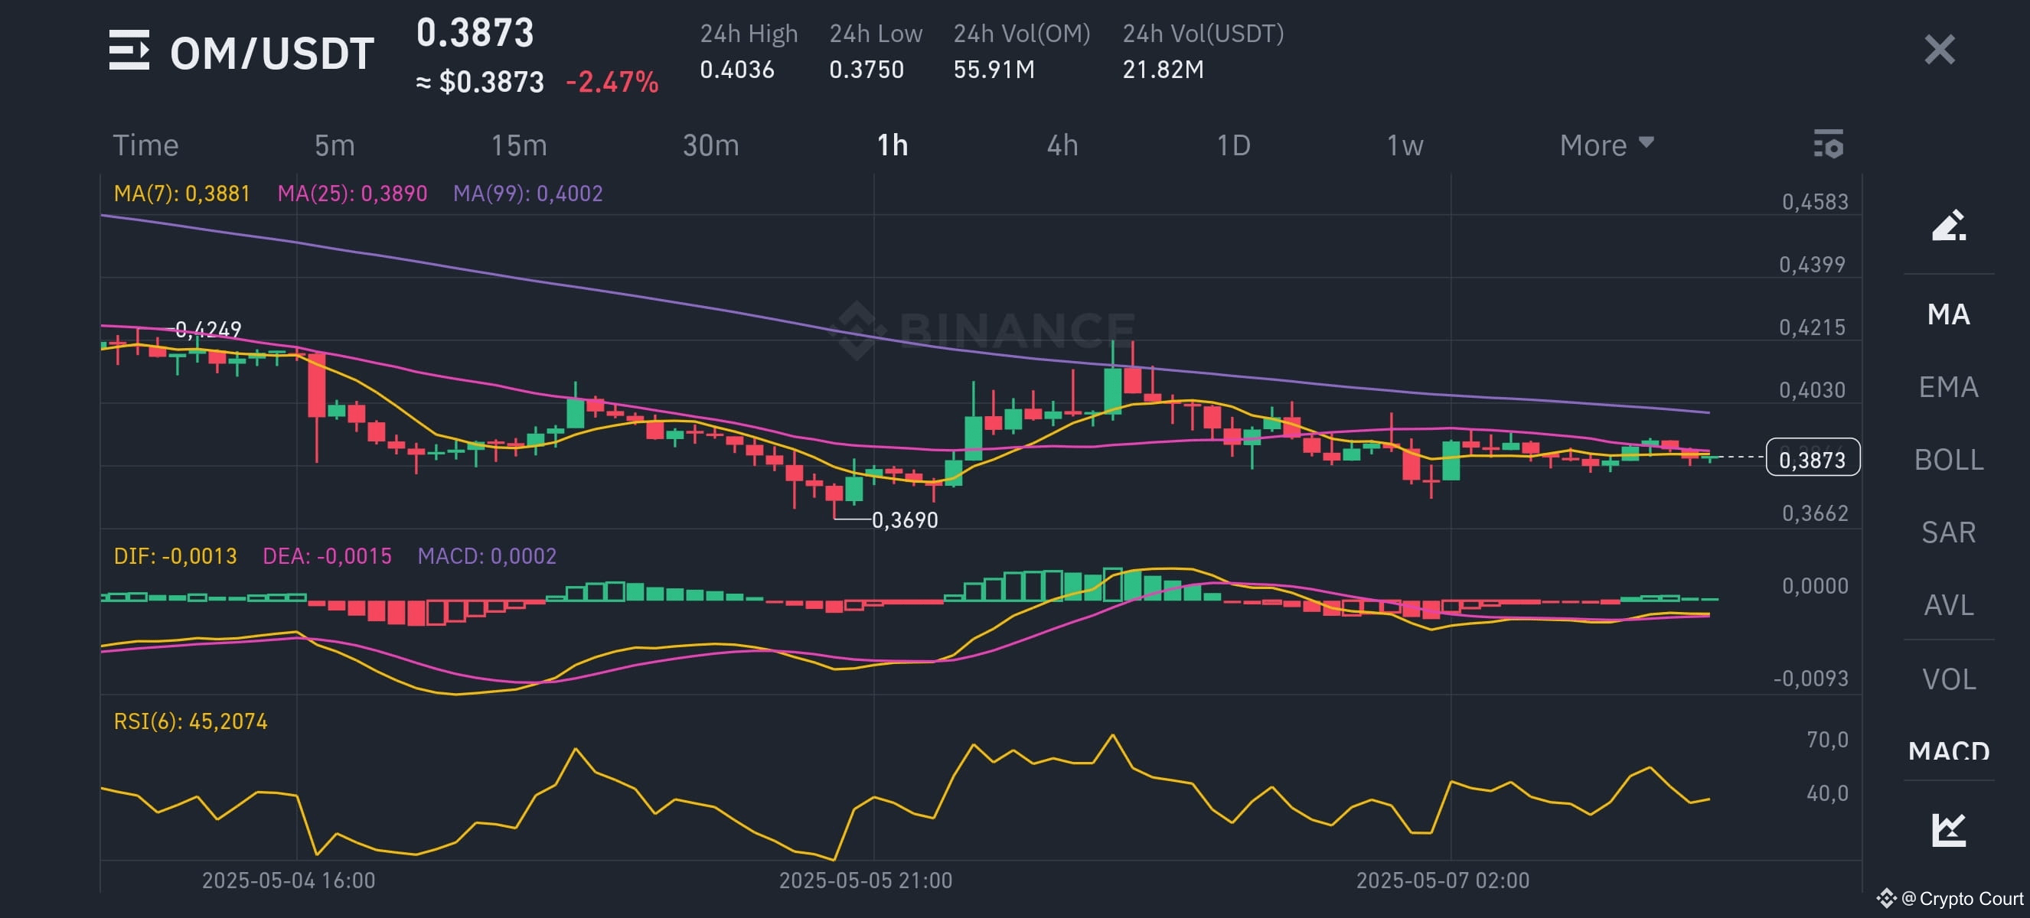This screenshot has width=2030, height=918.
Task: Click the RSI(6): 45,2074 label
Action: coord(191,721)
